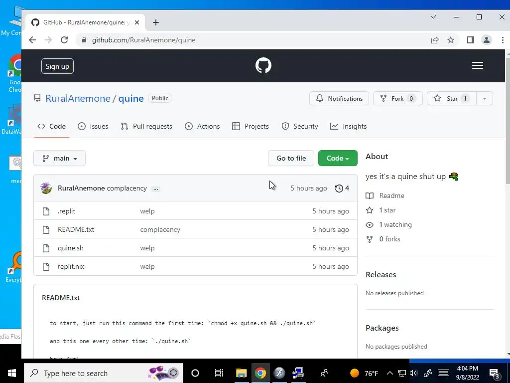
Task: Open green Code dropdown button
Action: pos(338,158)
